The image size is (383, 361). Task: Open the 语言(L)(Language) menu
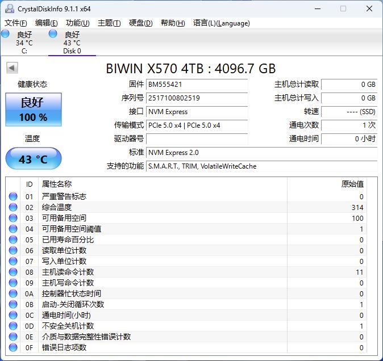[221, 23]
